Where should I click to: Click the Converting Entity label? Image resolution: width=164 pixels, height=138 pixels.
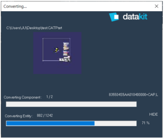coord(19,116)
